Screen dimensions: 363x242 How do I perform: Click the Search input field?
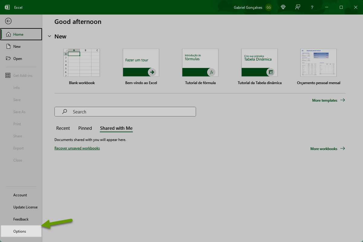[x=130, y=112]
